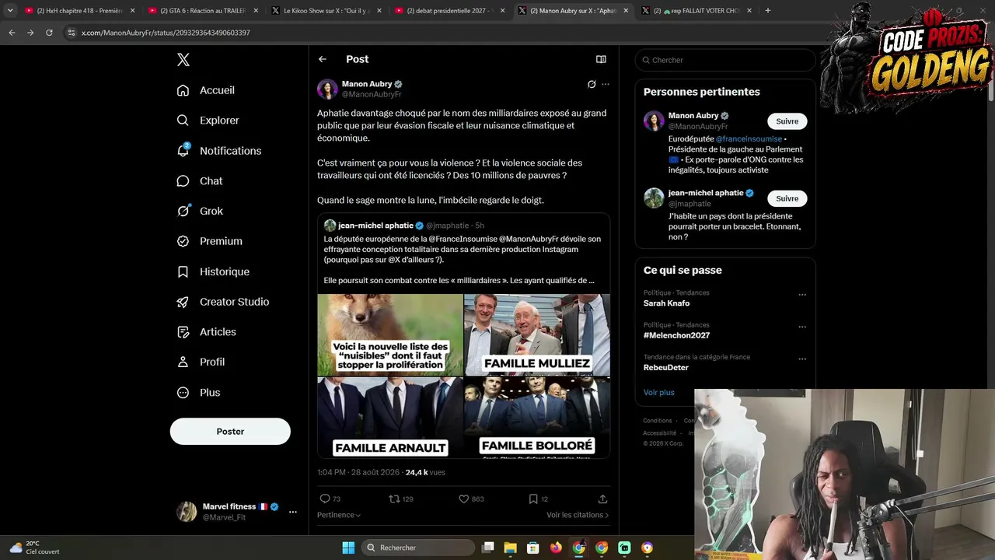Screen dimensions: 995x560
Task: Click Voir plus under trends
Action: coord(659,393)
